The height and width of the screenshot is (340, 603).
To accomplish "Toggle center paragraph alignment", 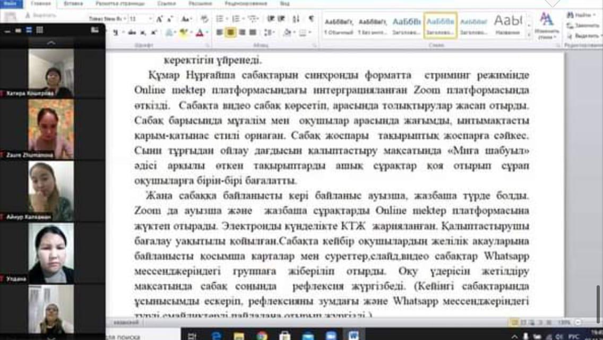I will [x=231, y=32].
